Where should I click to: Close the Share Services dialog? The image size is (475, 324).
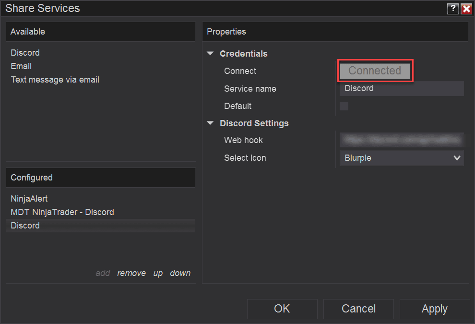click(466, 9)
